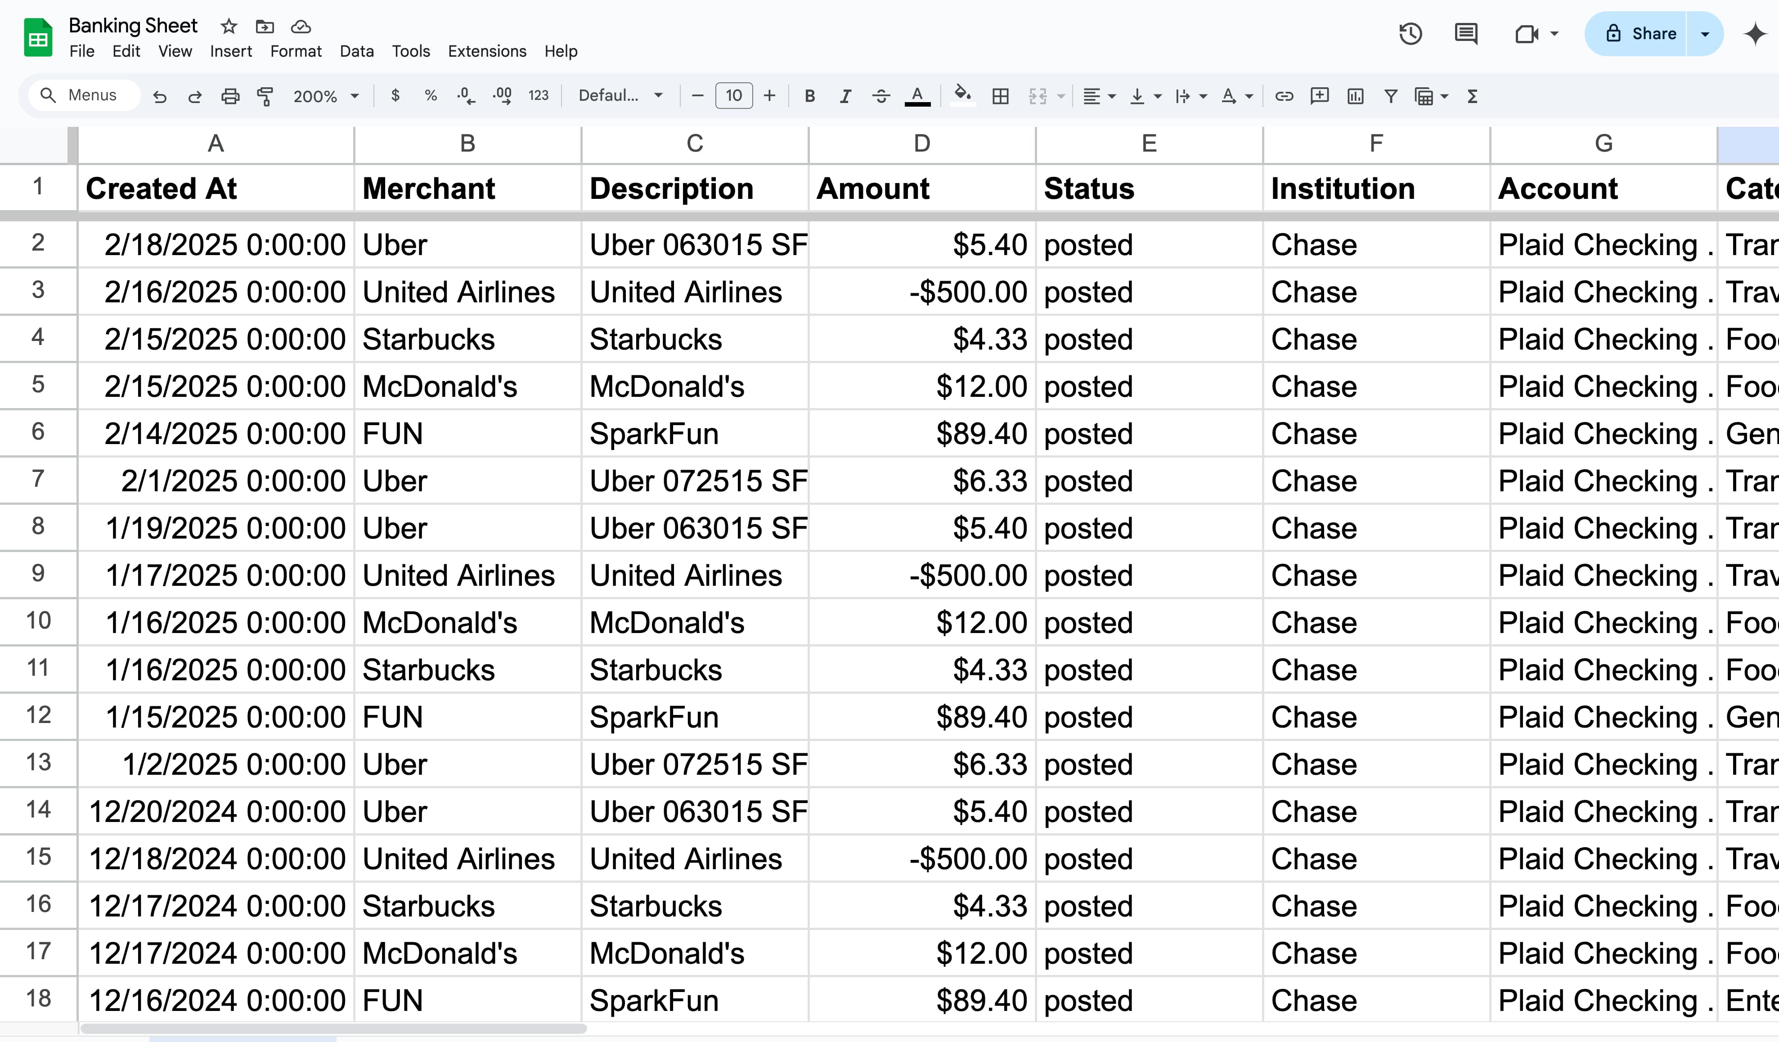This screenshot has width=1779, height=1042.
Task: Click the Insert link icon
Action: point(1284,96)
